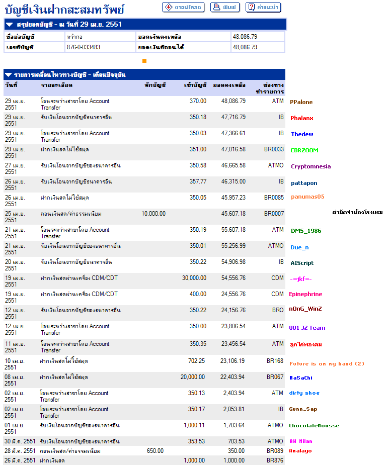Click the name dirty shoe
Image resolution: width=390 pixels, height=469 pixels.
(304, 393)
